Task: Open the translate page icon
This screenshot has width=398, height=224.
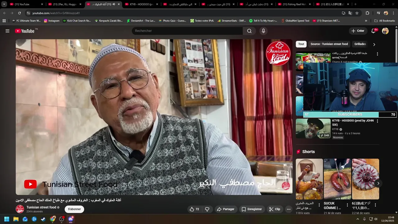Action: [x=350, y=13]
